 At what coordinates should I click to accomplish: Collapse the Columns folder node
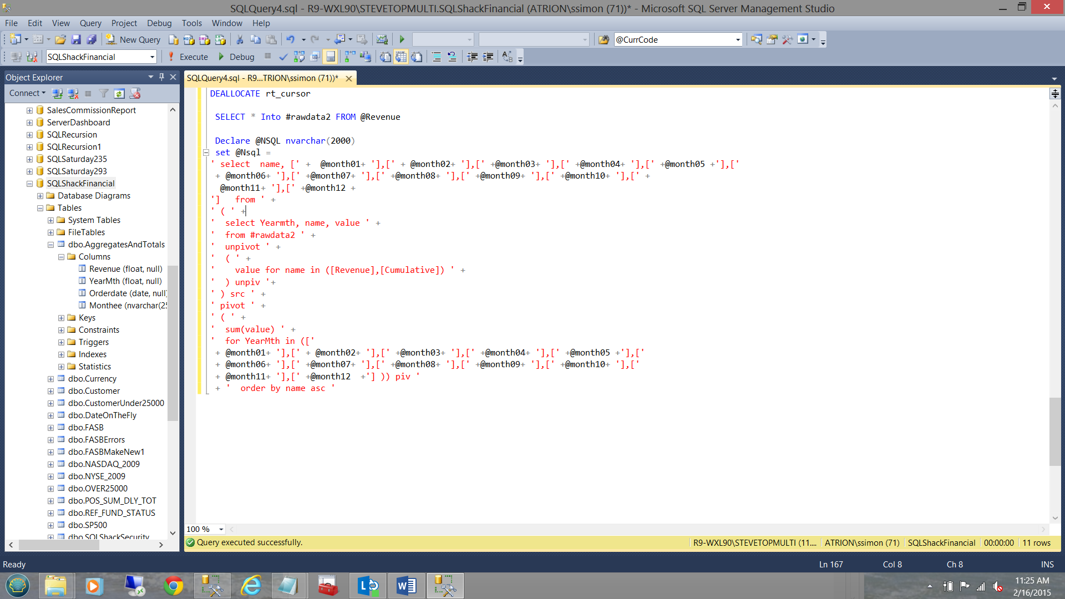tap(61, 257)
